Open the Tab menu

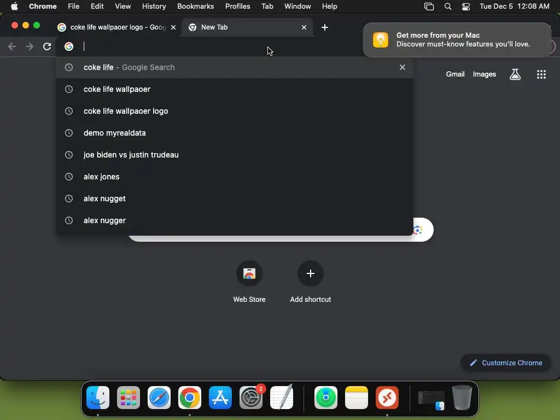coord(267,7)
